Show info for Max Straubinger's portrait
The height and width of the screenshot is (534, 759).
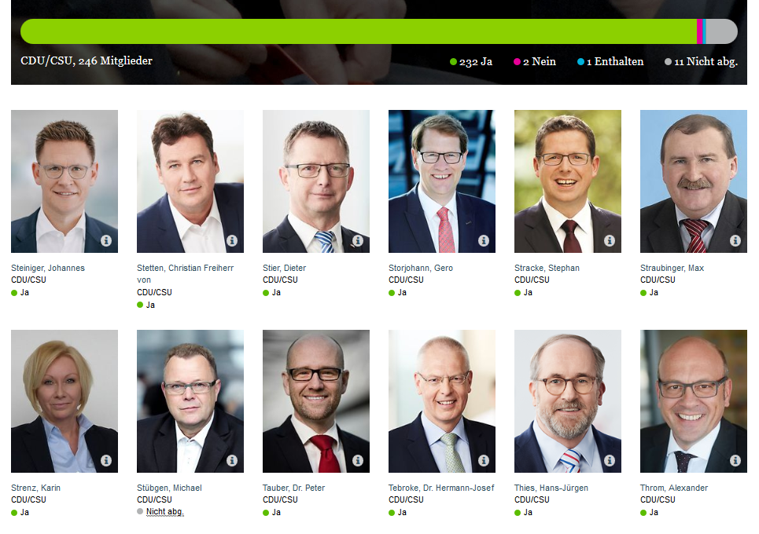(735, 240)
